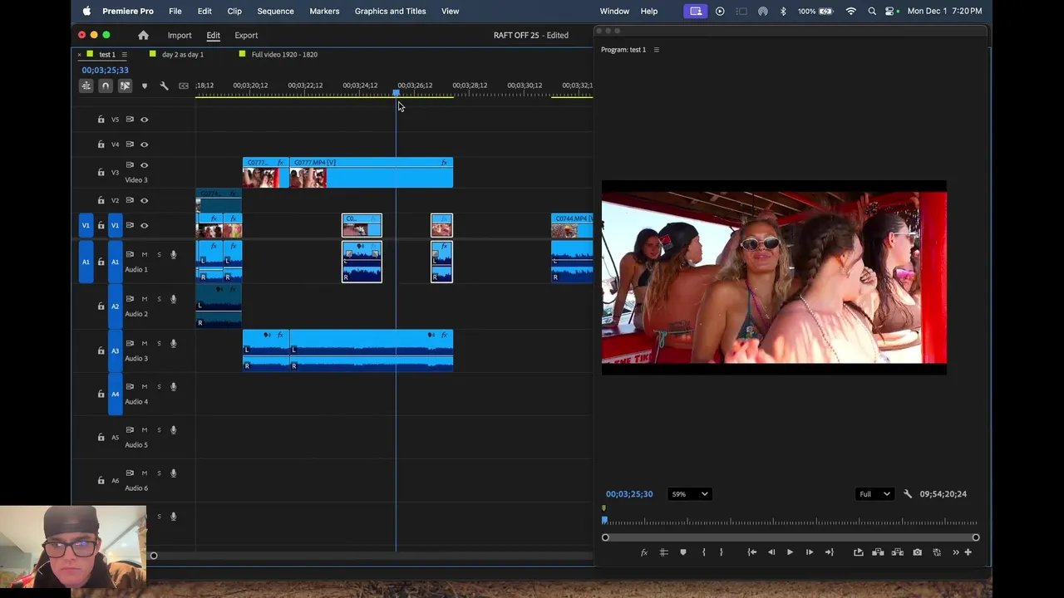Open 59% zoom level dropdown
This screenshot has width=1064, height=598.
pos(689,494)
